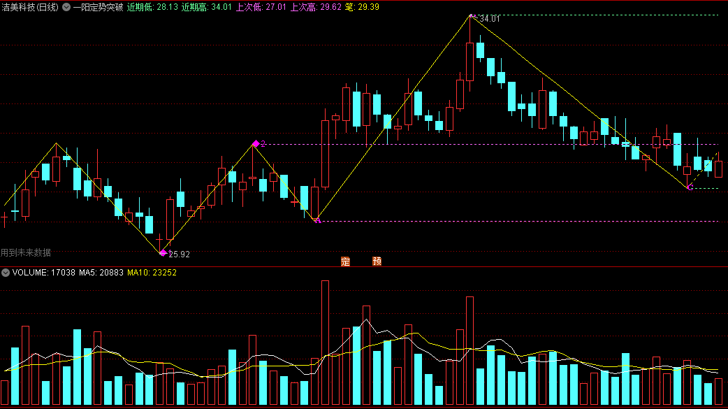Click the 近期低: 28.13 value

152,7
